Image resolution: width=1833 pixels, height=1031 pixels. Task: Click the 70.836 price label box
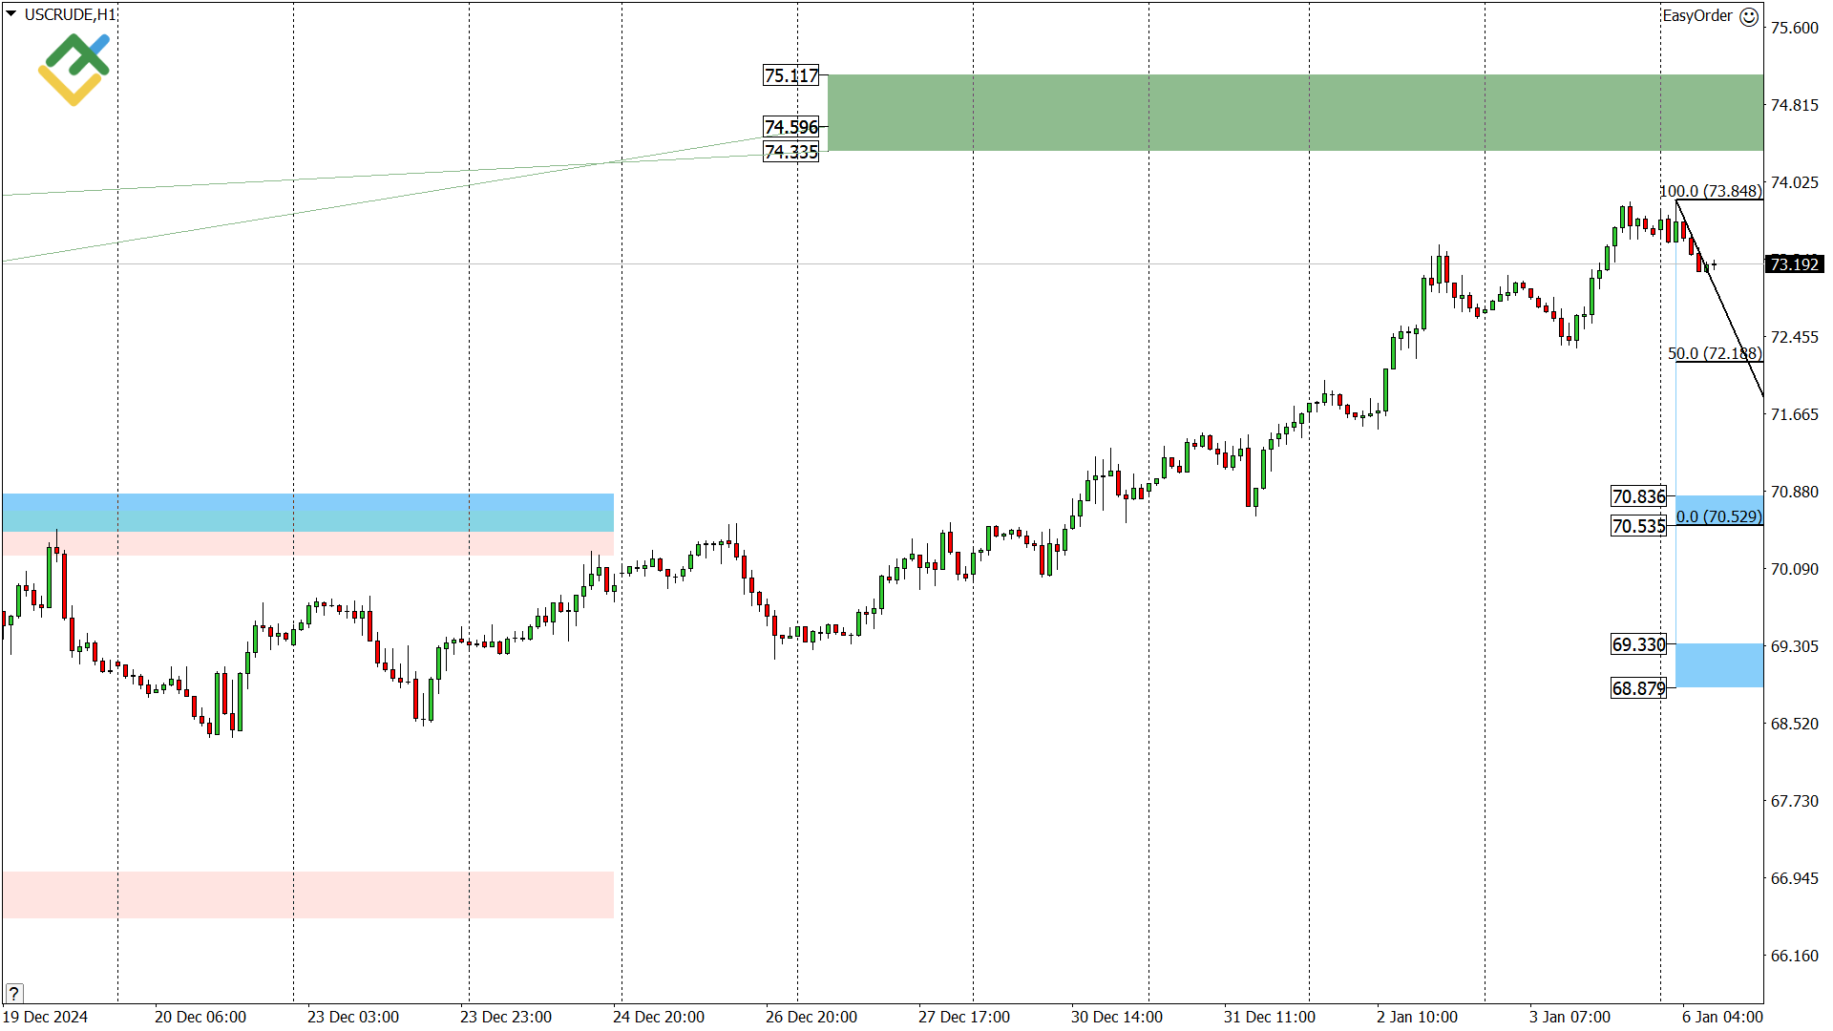[x=1638, y=496]
